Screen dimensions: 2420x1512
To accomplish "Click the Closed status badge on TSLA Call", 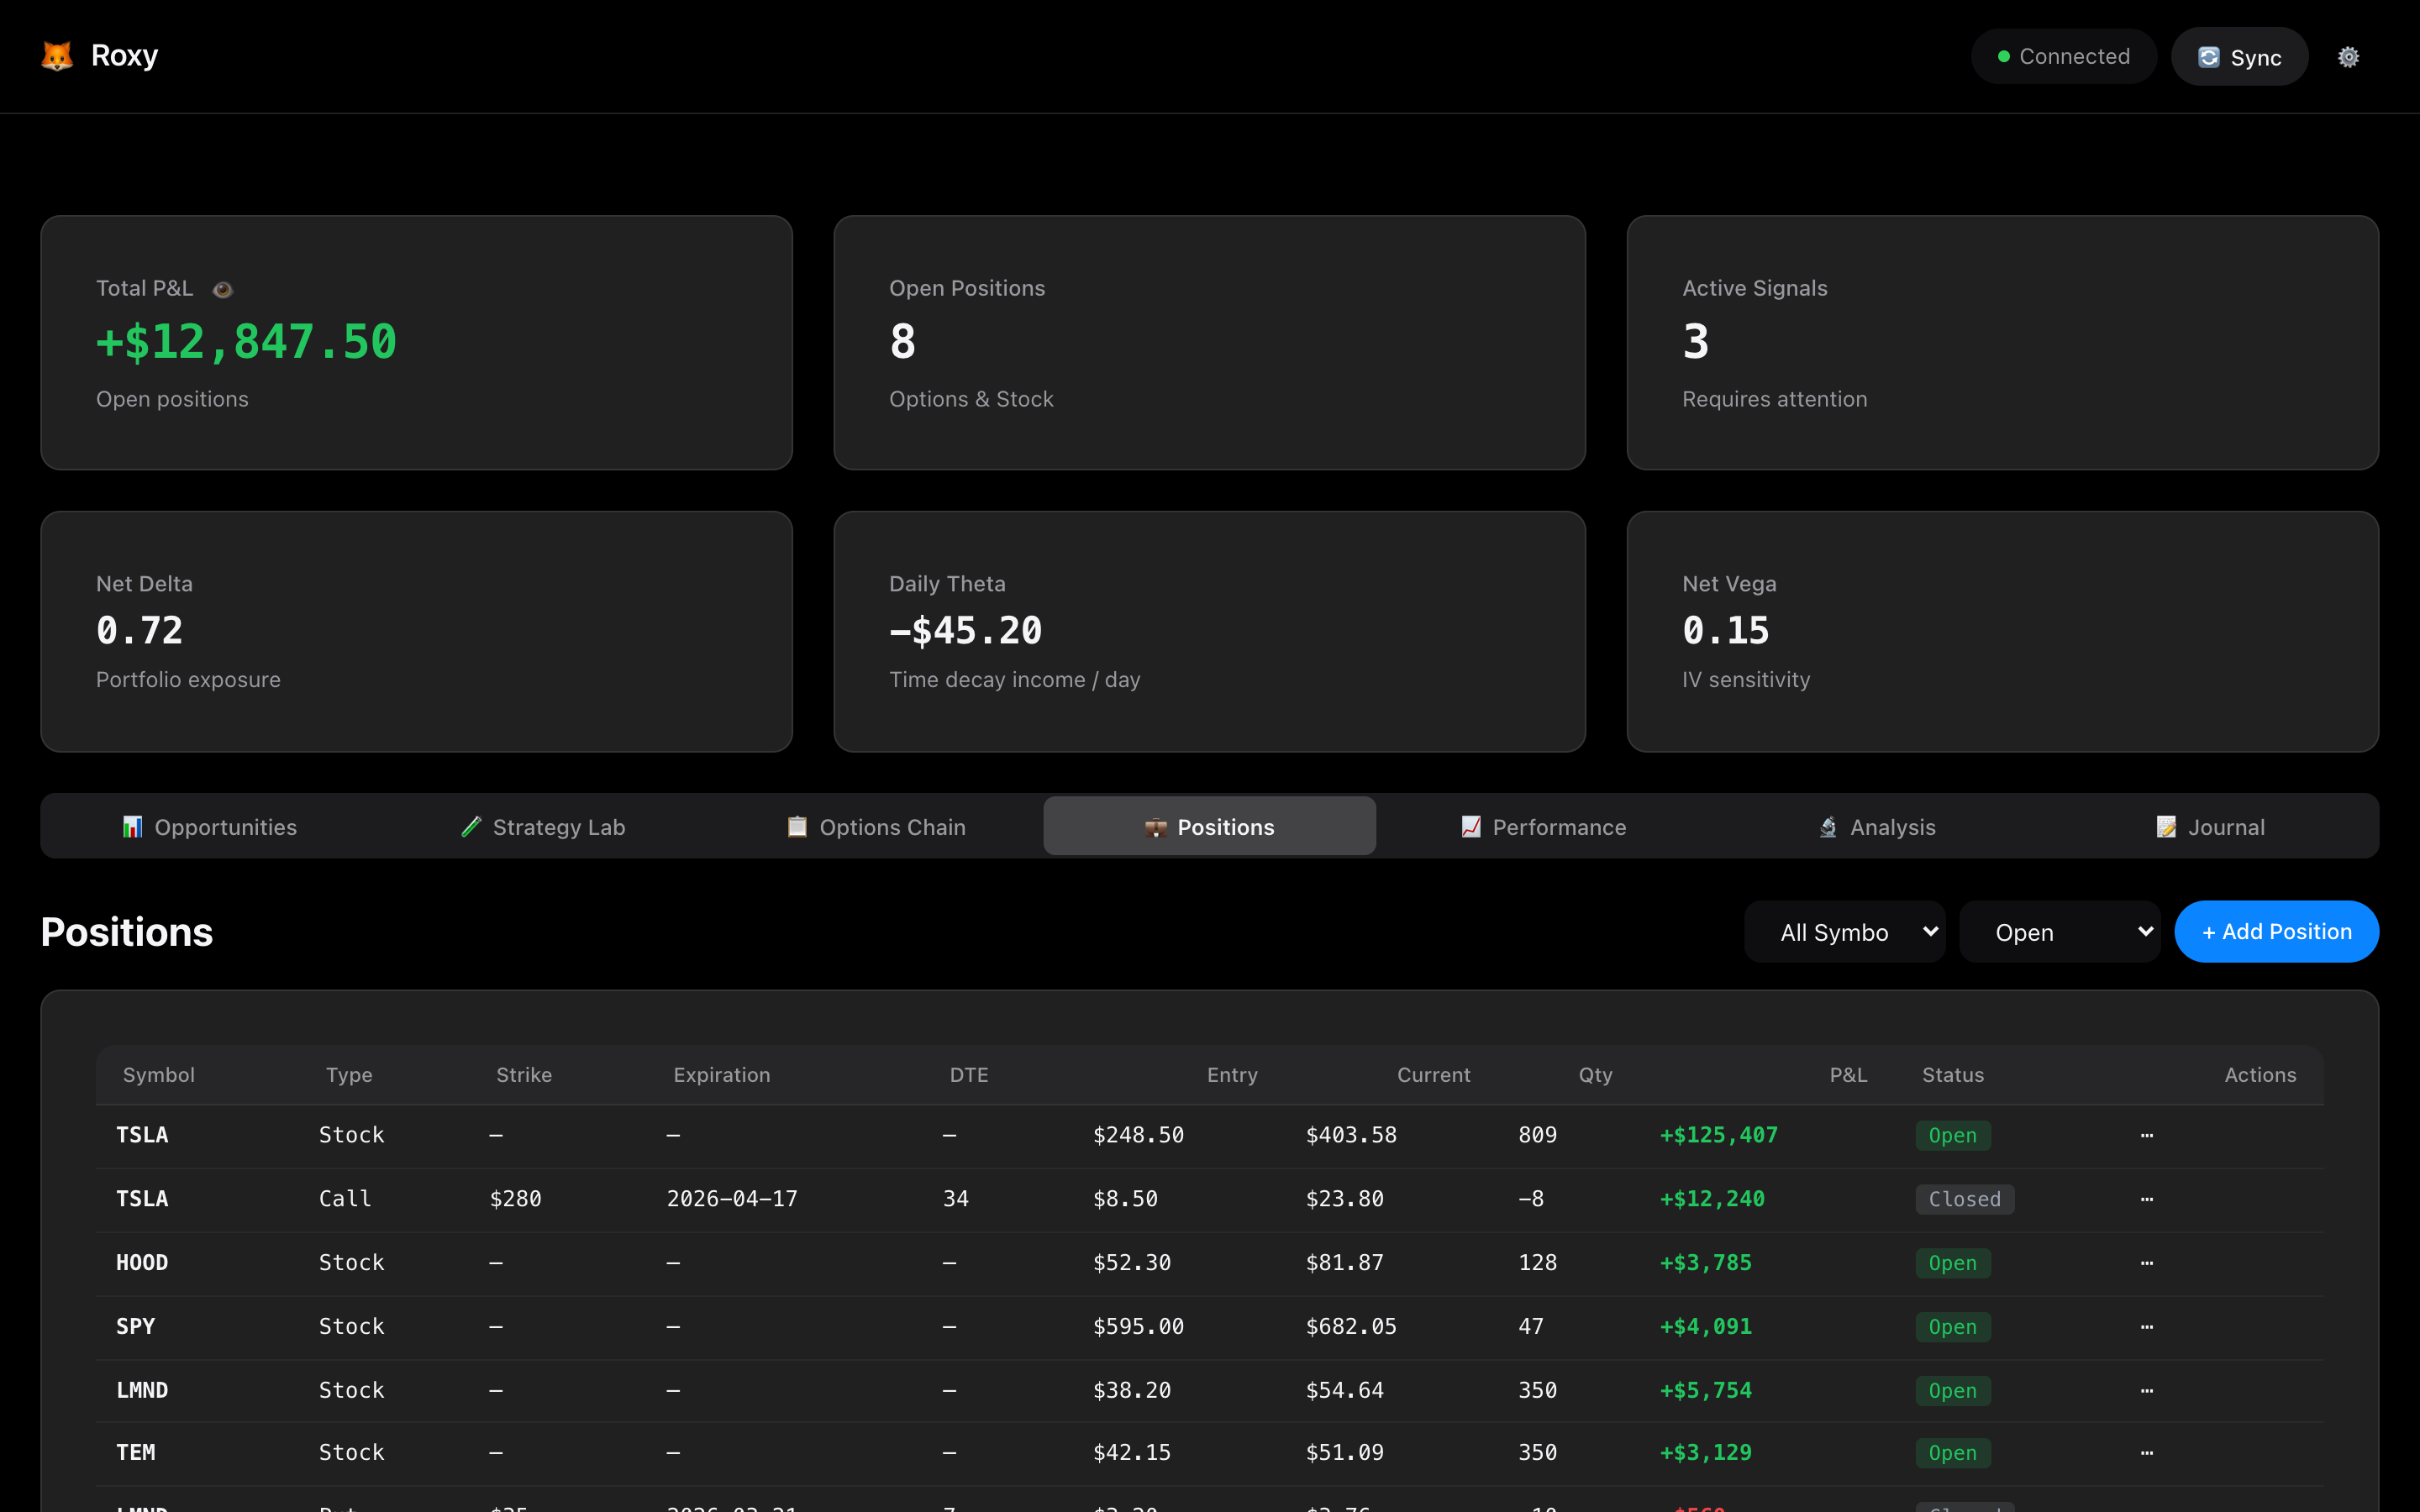I will 1964,1199.
